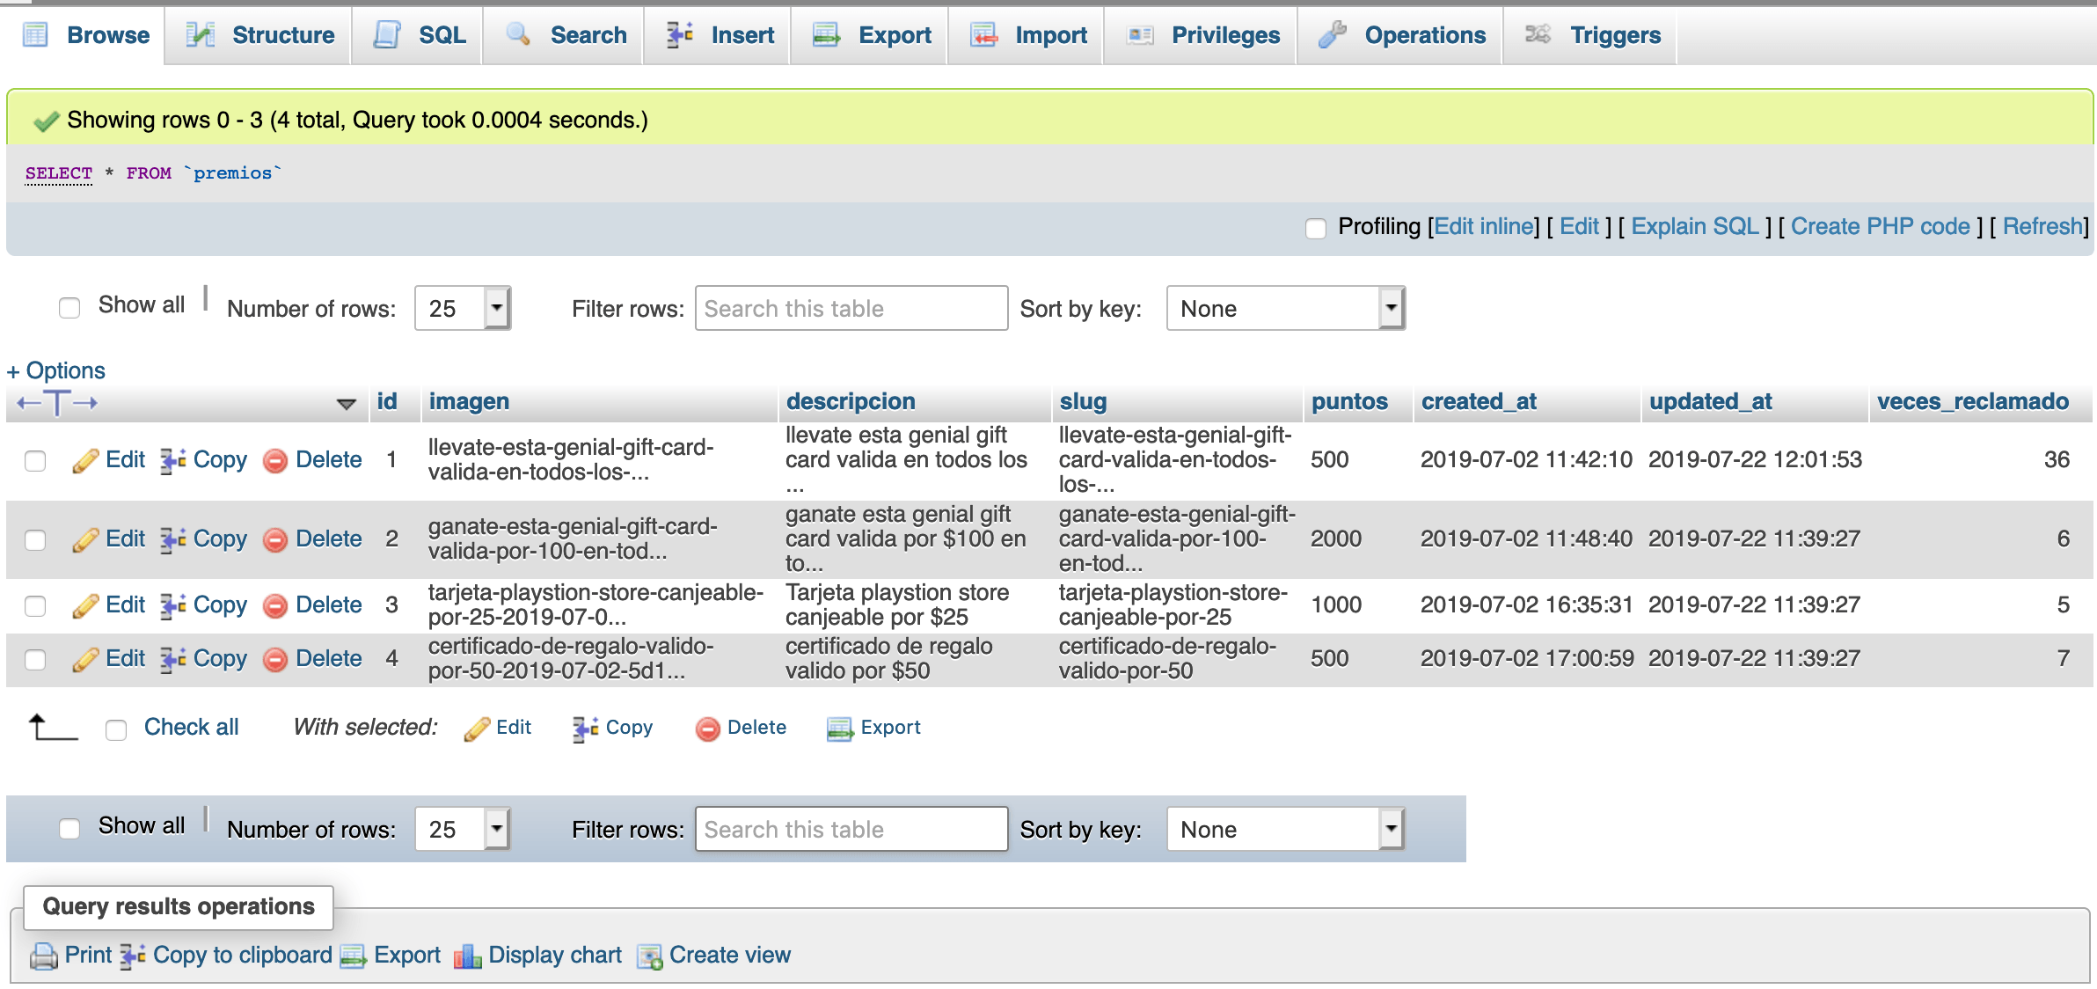Sort by the puntos column header

[x=1349, y=401]
